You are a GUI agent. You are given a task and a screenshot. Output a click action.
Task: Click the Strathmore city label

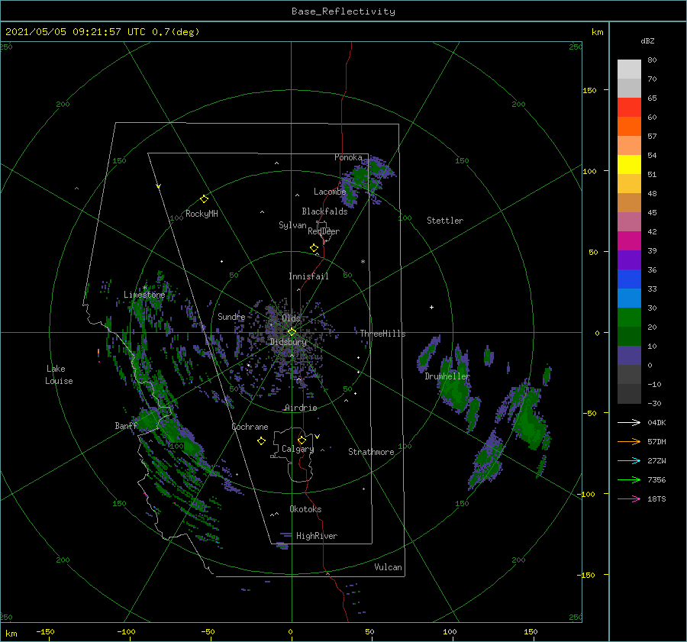point(371,452)
